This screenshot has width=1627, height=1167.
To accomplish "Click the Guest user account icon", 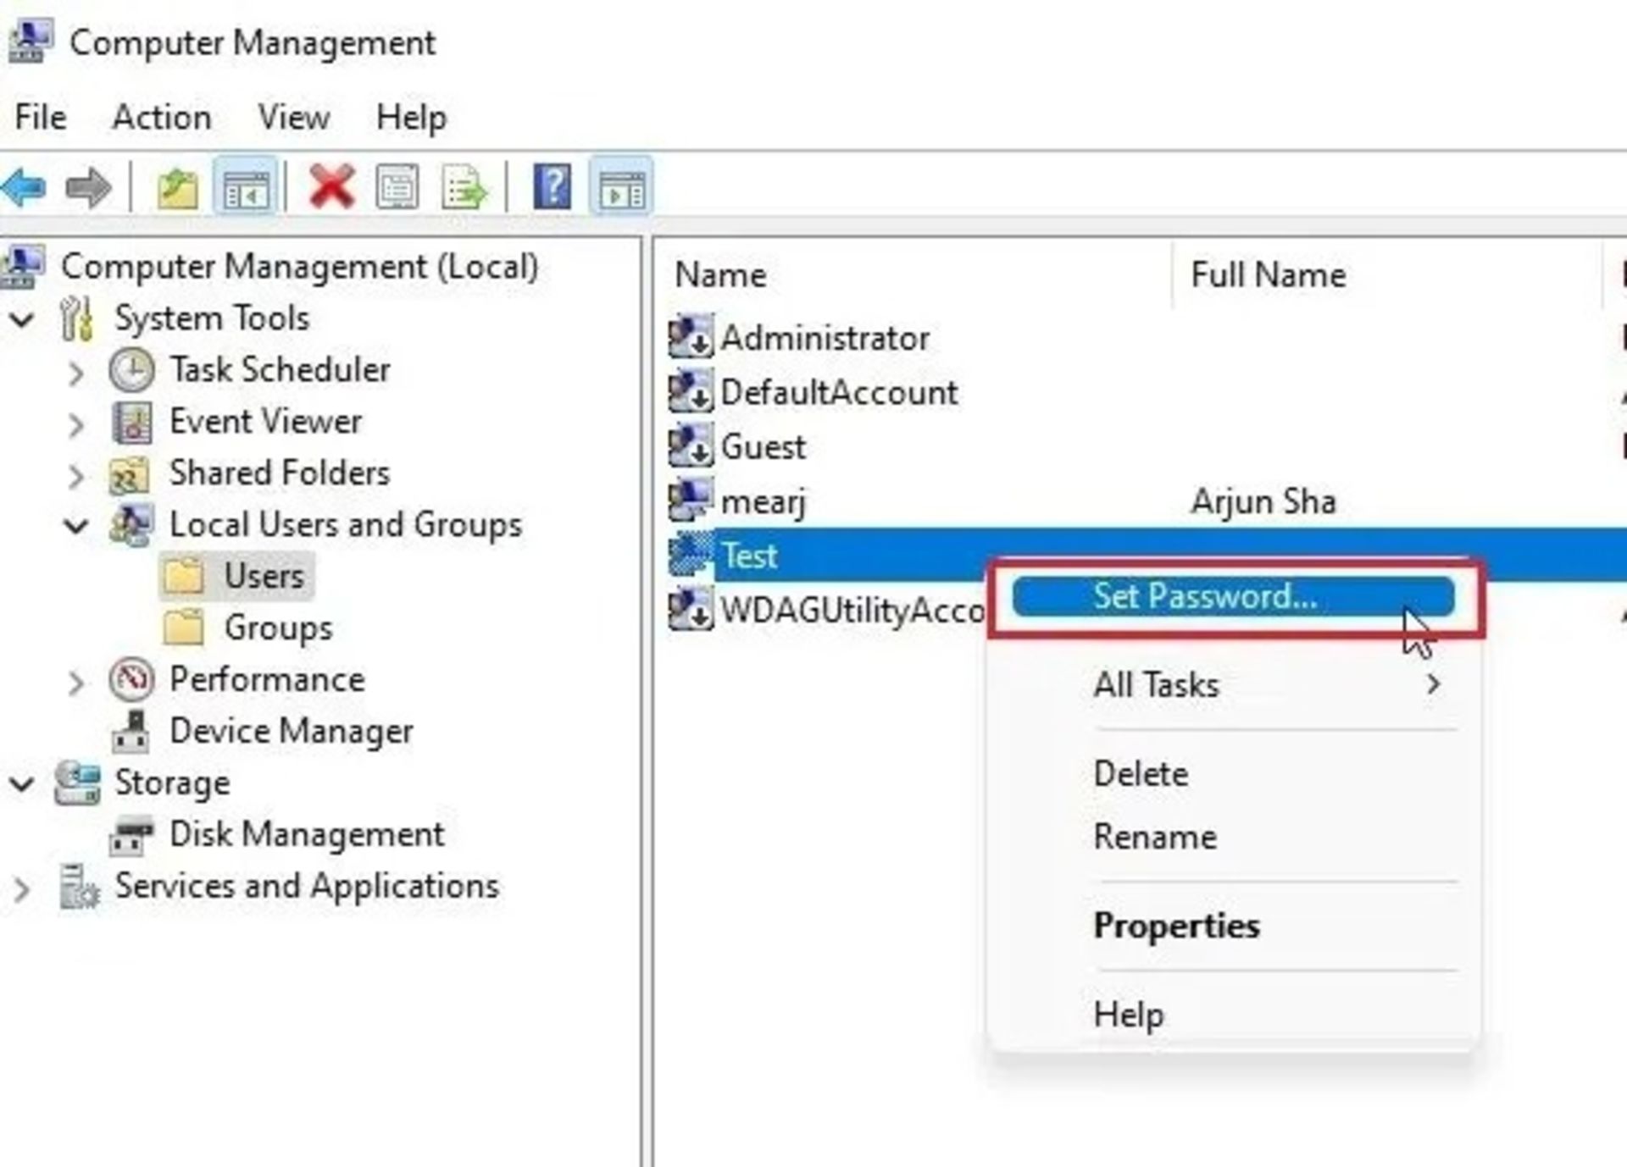I will (691, 446).
